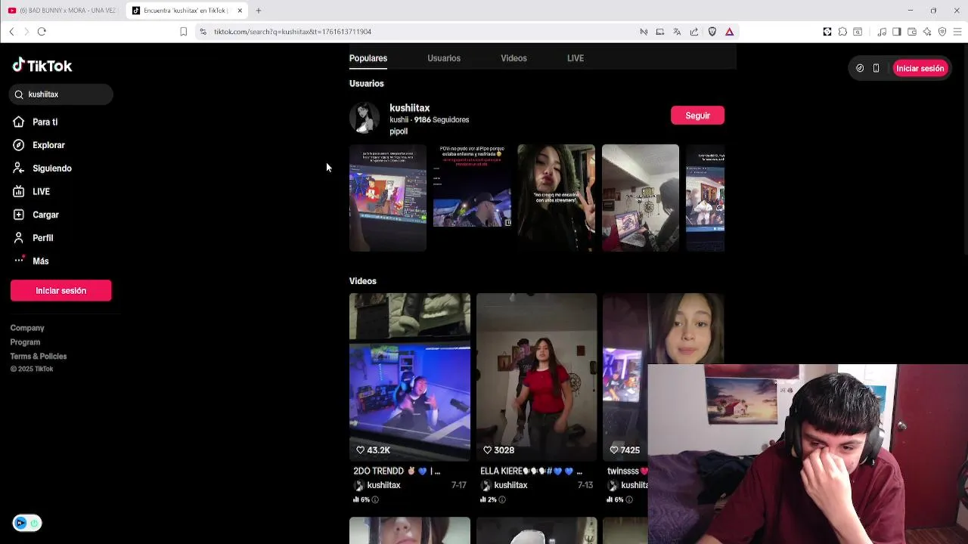Viewport: 968px width, 544px height.
Task: Switch to the Populares tab
Action: (368, 58)
